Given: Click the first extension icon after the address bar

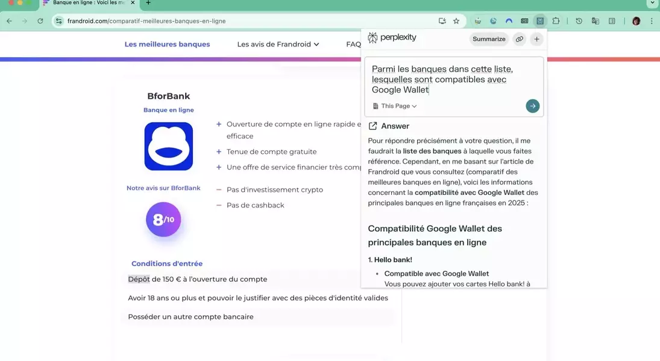Looking at the screenshot, I should 478,21.
